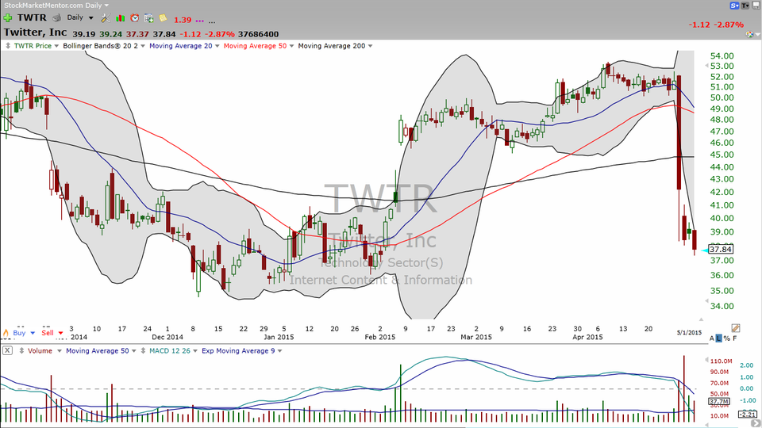Viewport: 762px width, 428px height.
Task: Click the detach window icon top right
Action: click(x=756, y=6)
